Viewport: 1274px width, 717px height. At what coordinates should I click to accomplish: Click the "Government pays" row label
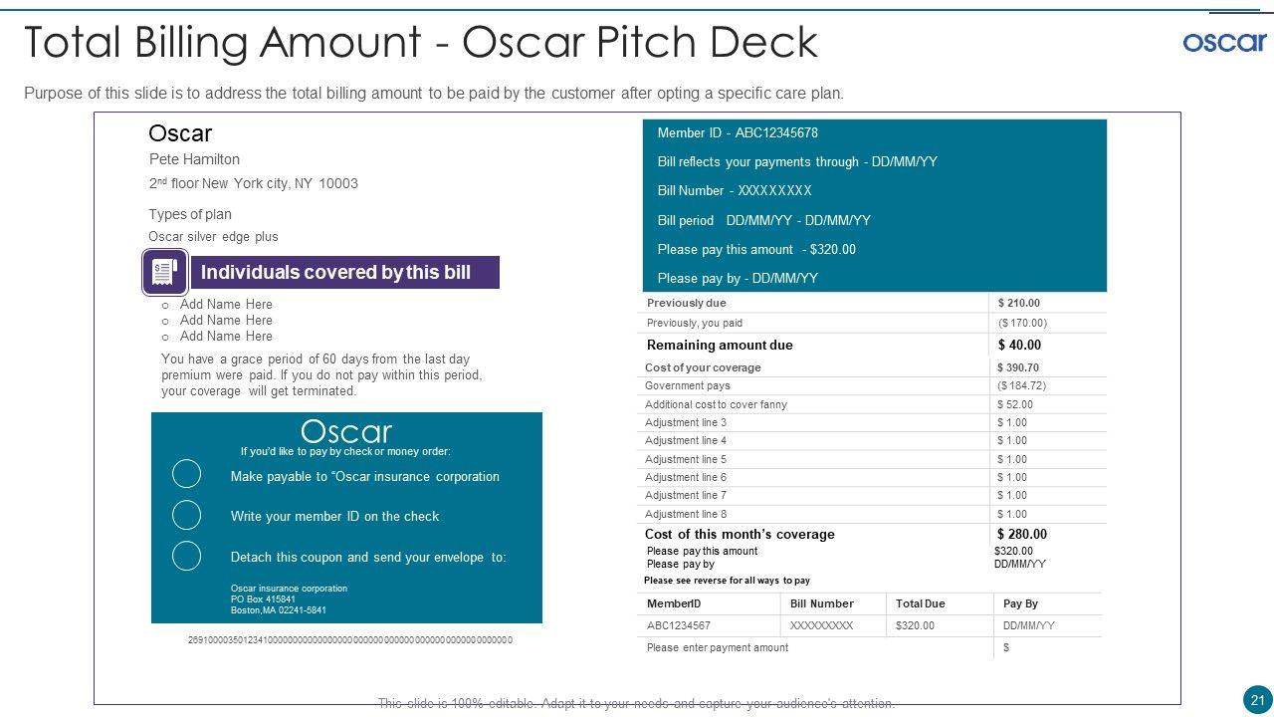click(688, 386)
